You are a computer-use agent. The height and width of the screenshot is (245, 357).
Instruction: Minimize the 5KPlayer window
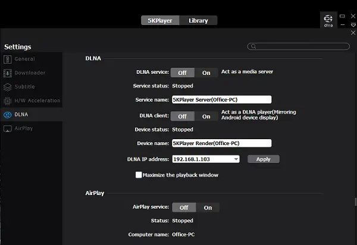click(343, 25)
